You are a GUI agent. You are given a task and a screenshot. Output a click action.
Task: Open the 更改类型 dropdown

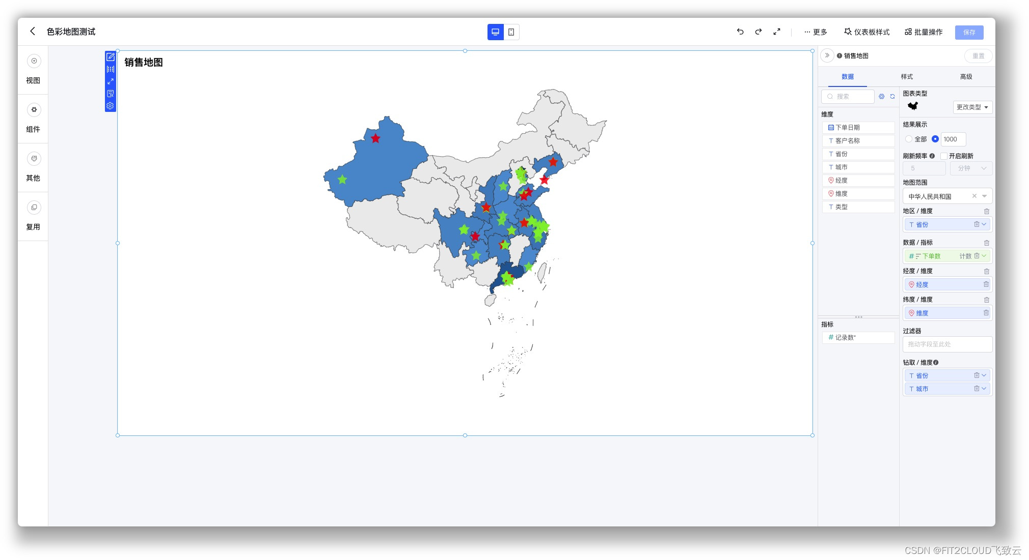click(x=972, y=107)
